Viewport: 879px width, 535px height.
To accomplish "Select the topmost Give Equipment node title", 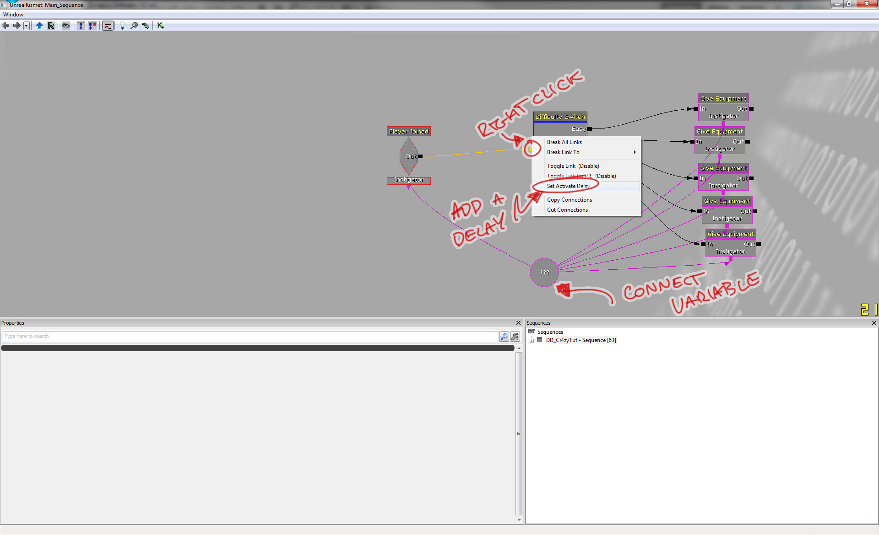I will [x=723, y=99].
